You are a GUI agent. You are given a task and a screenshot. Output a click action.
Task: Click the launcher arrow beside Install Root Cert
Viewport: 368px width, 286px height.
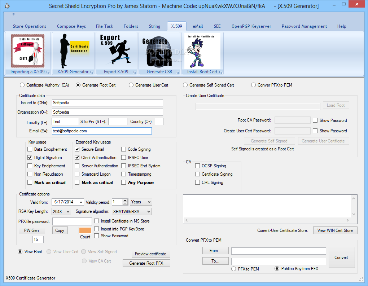220,72
